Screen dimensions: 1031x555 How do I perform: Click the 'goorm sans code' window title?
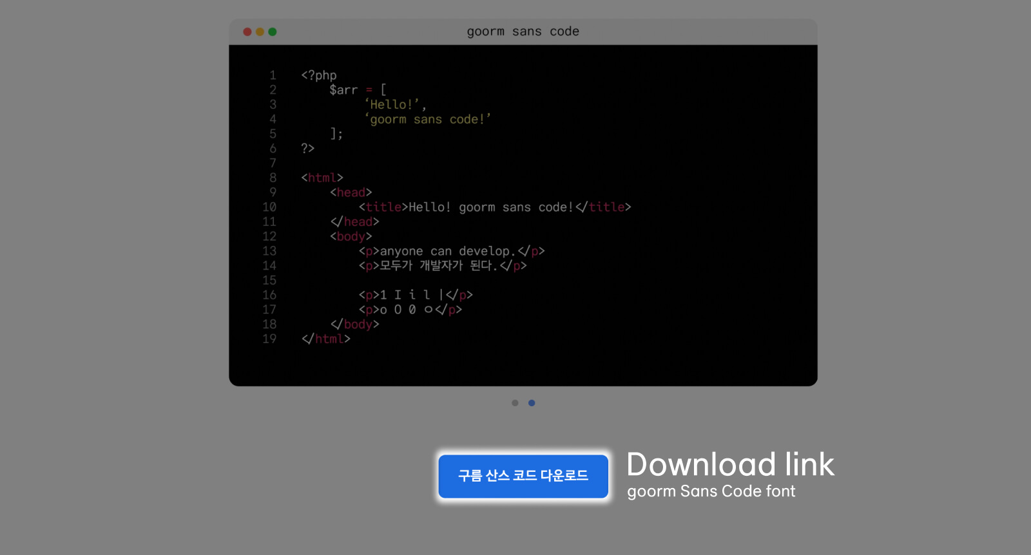(x=523, y=32)
